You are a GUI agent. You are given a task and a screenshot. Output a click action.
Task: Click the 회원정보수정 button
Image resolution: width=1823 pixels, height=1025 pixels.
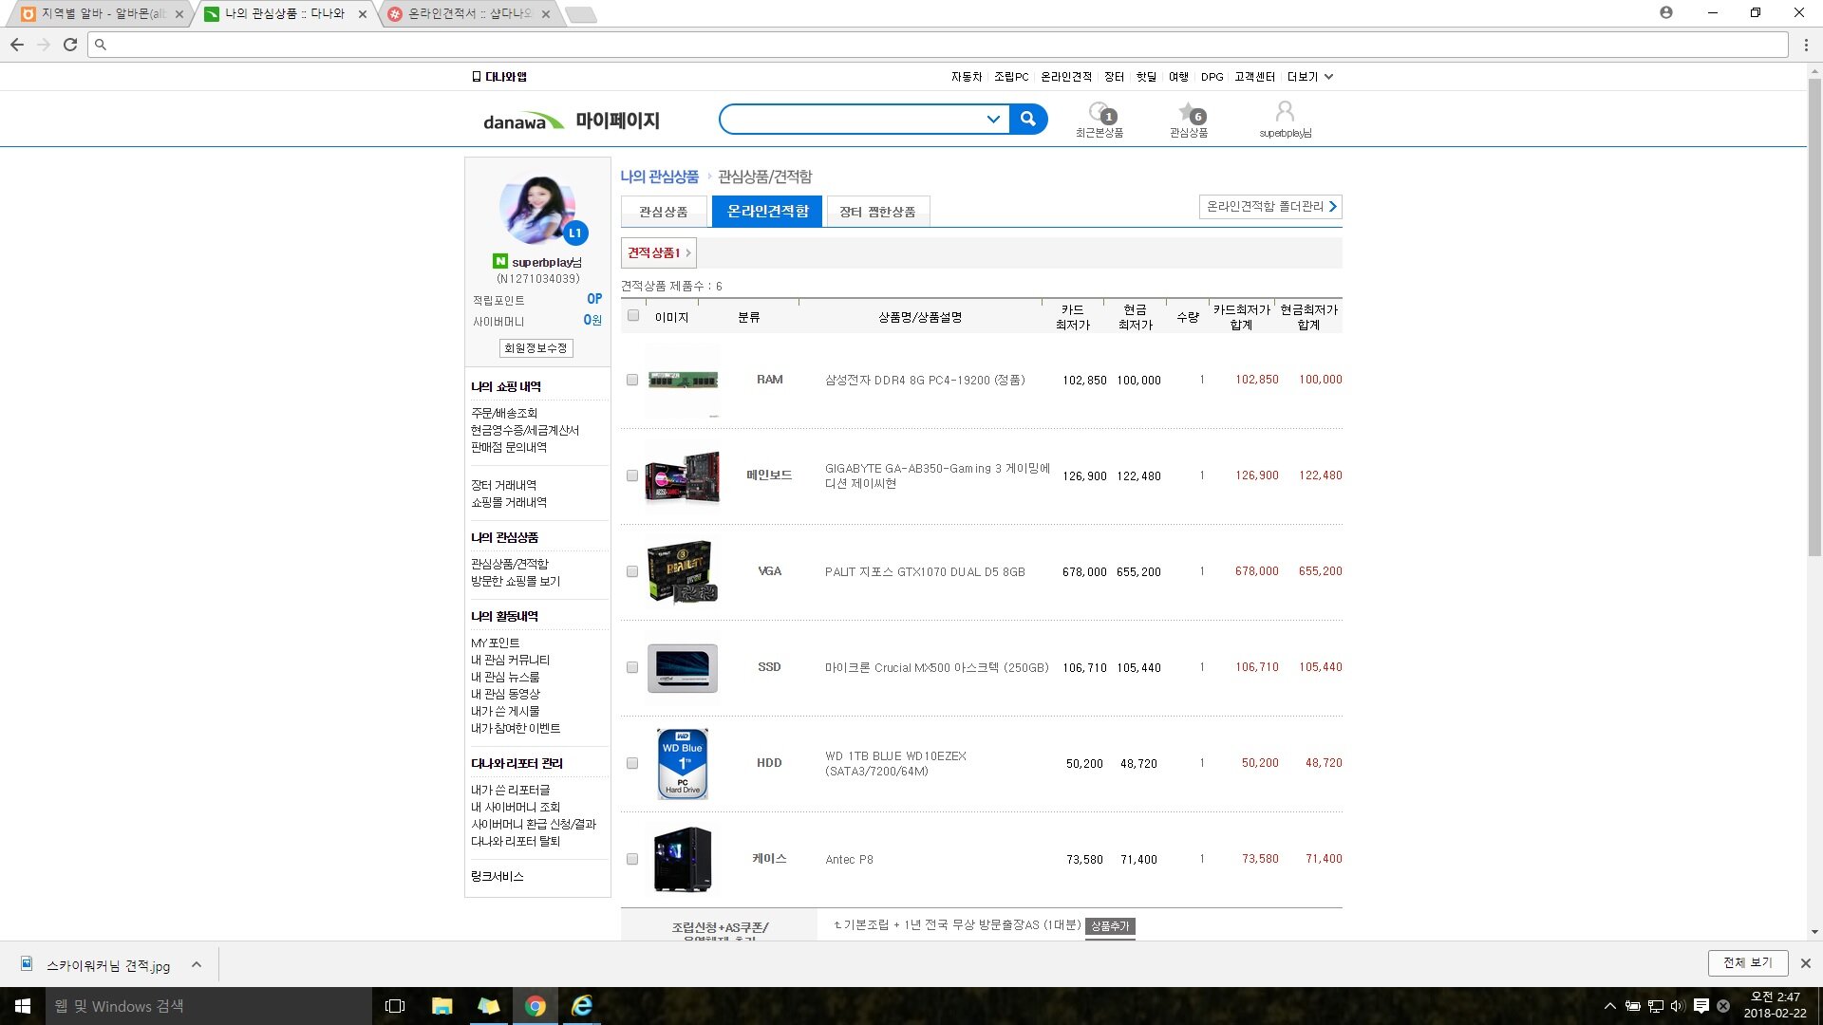536,348
